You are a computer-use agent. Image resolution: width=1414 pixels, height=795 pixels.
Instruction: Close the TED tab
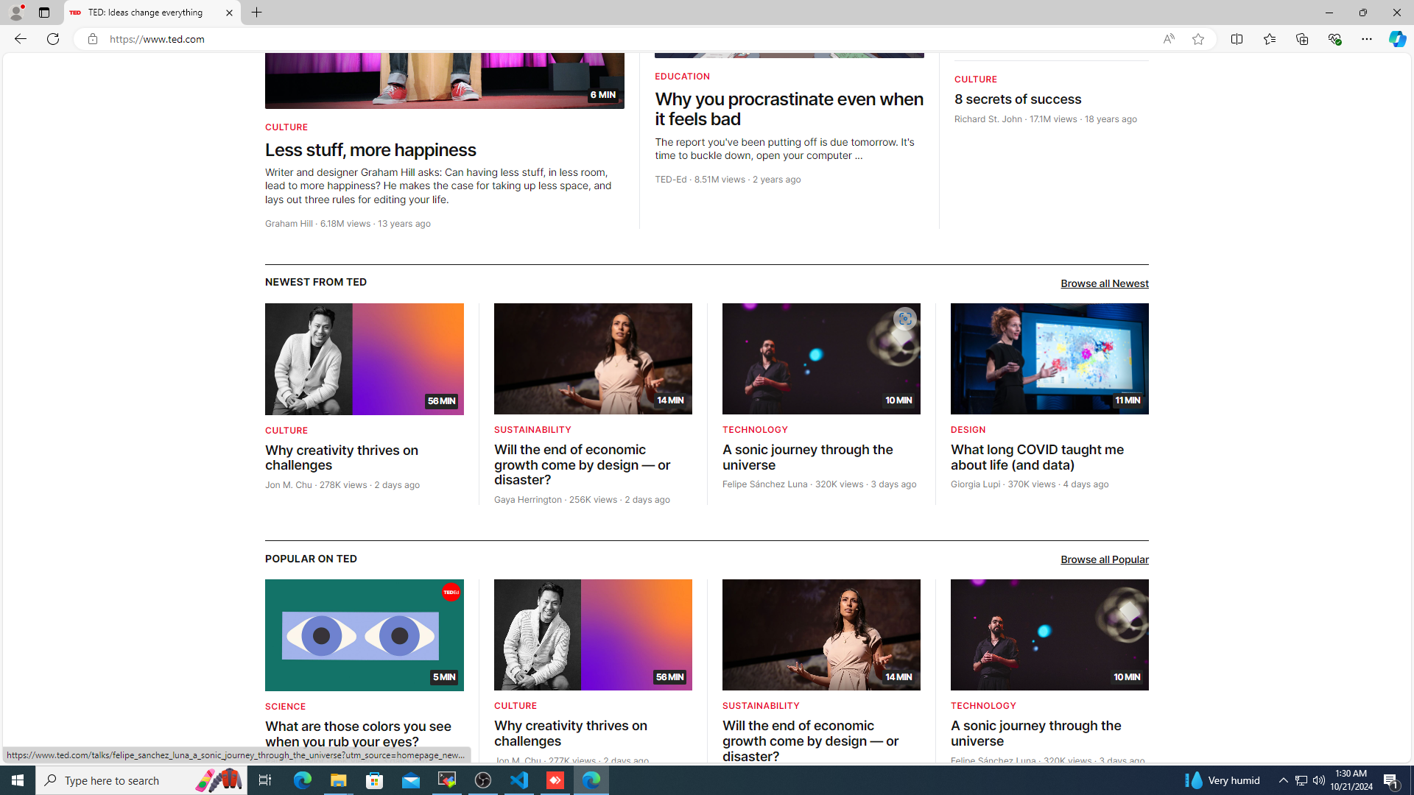tap(229, 13)
